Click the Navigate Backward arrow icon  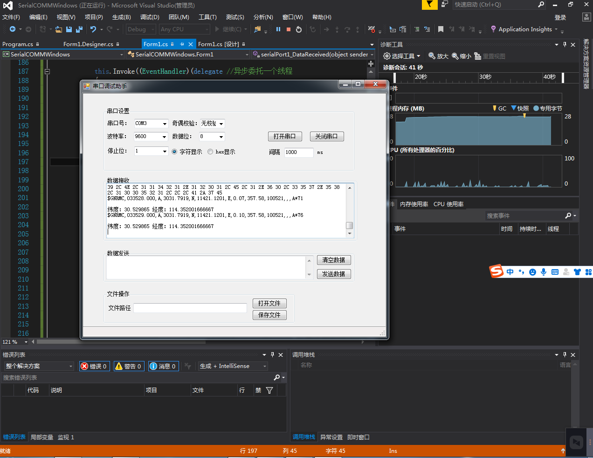13,29
